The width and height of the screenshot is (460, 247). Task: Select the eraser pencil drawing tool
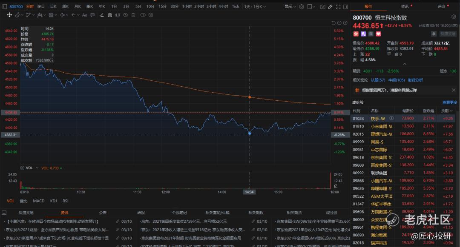(102, 15)
